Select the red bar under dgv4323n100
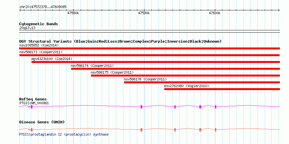Viewport: 289px width, 144px height. (x=156, y=62)
